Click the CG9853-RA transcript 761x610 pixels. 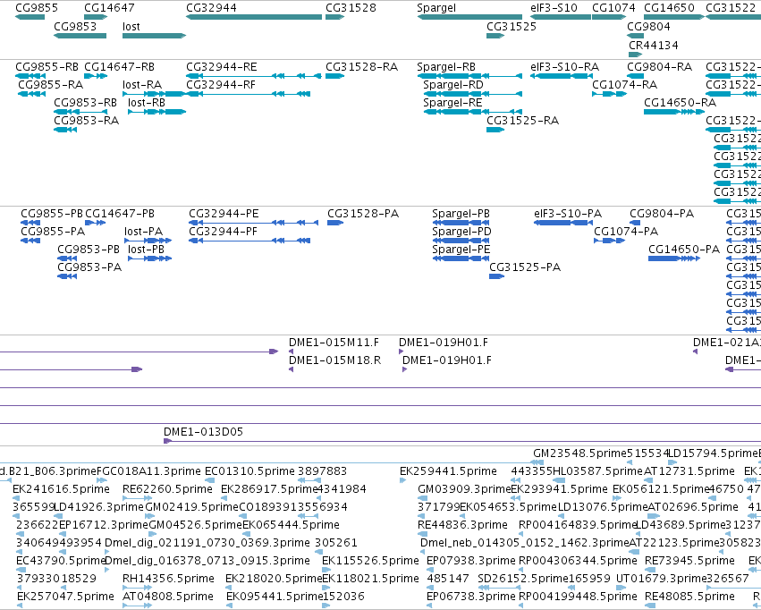(x=65, y=130)
